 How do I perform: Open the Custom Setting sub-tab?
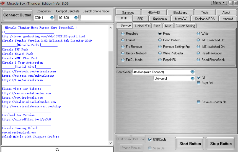[185, 26]
